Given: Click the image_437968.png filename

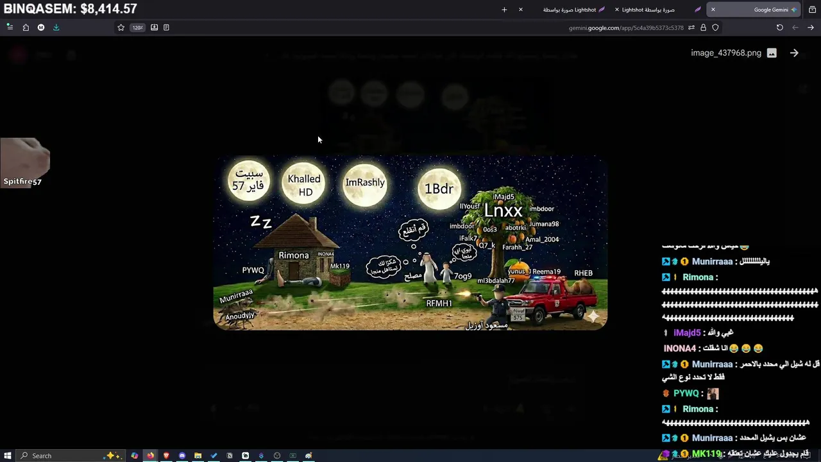Looking at the screenshot, I should [x=726, y=53].
